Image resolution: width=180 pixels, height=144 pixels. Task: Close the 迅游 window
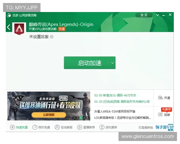pyautogui.click(x=170, y=15)
